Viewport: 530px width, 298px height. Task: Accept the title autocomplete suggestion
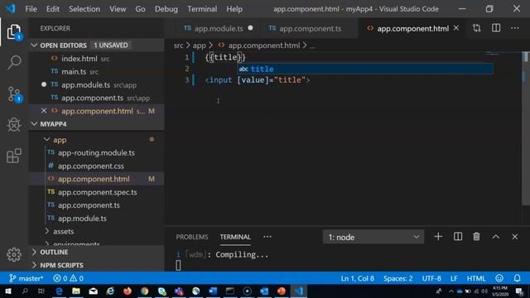365,69
